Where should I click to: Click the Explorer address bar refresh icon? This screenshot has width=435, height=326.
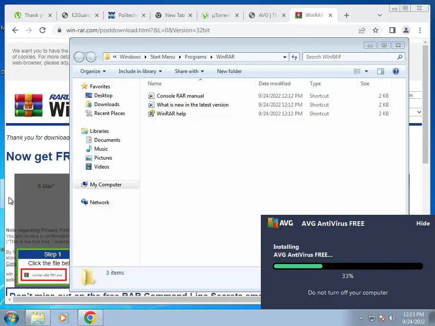click(x=294, y=57)
